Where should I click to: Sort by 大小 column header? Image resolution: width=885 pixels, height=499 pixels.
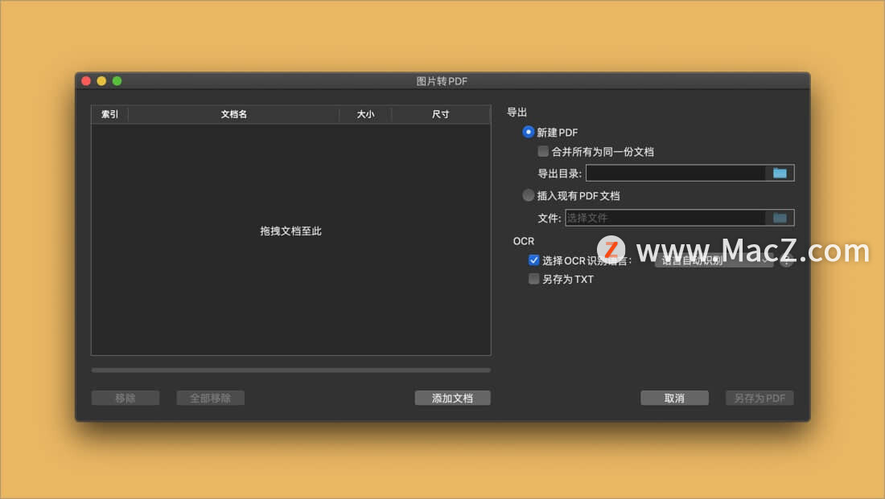tap(365, 114)
